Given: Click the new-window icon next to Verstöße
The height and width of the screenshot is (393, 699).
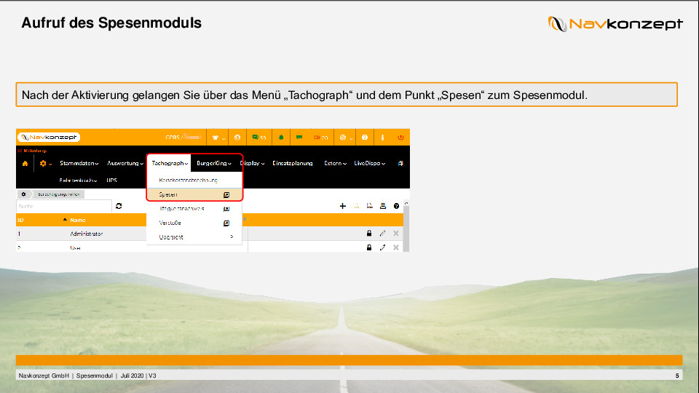Looking at the screenshot, I should 226,223.
